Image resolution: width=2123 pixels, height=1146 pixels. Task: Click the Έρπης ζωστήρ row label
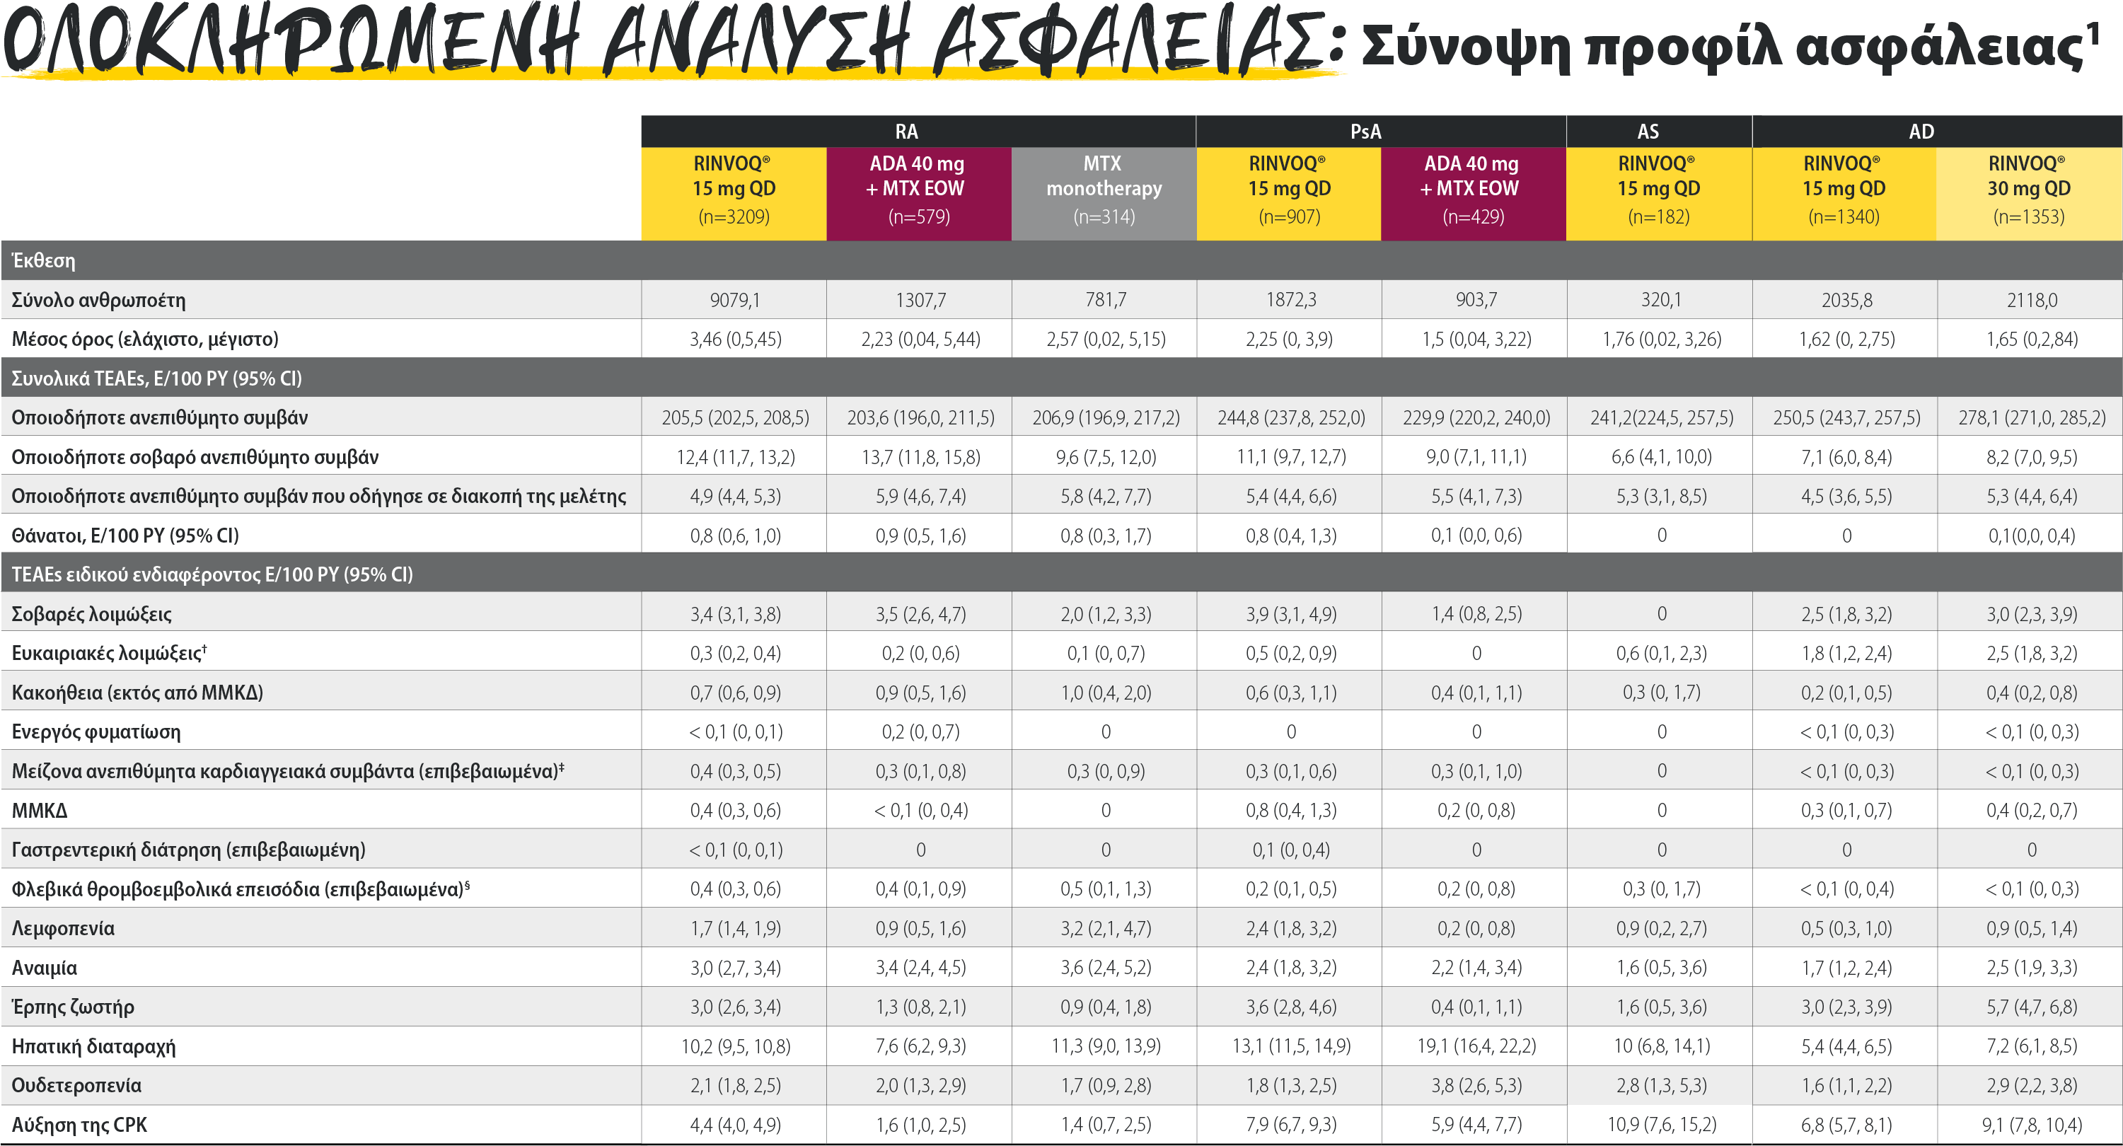point(73,1007)
